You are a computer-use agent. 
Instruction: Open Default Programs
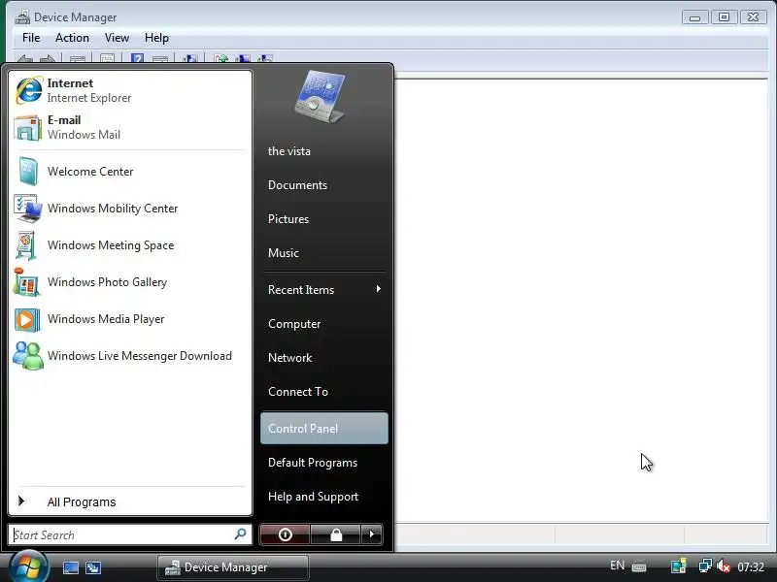324,463
